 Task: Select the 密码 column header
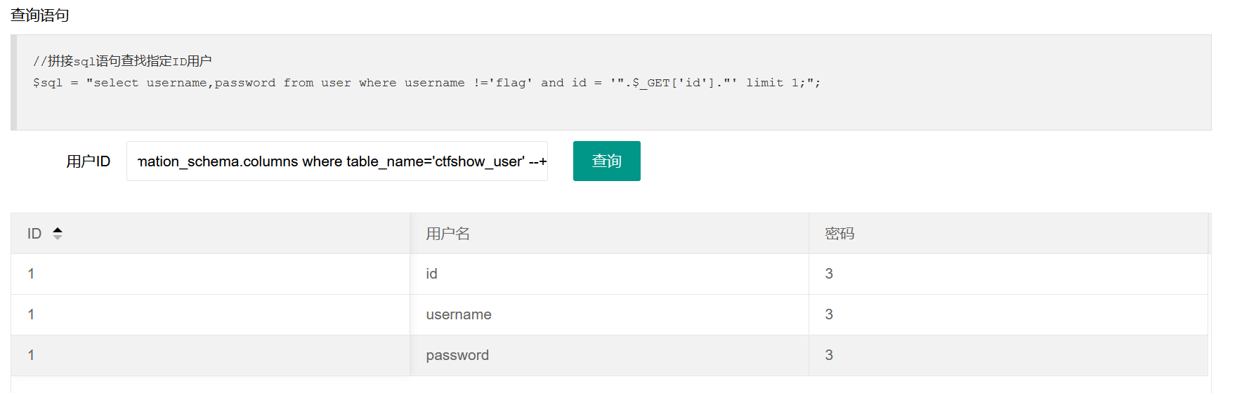(839, 234)
